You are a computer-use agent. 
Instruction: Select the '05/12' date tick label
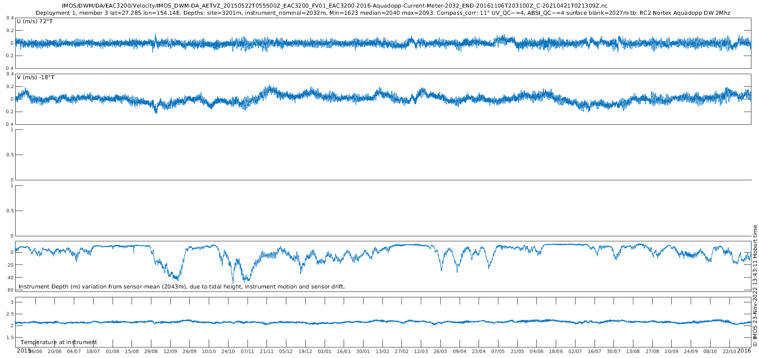click(286, 351)
